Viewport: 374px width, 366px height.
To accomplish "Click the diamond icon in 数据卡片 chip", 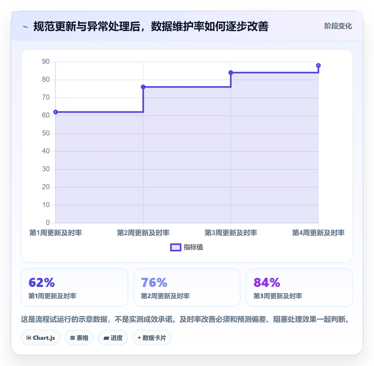I will click(x=139, y=338).
